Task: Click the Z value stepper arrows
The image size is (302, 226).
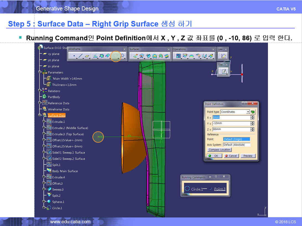Action: [x=252, y=129]
